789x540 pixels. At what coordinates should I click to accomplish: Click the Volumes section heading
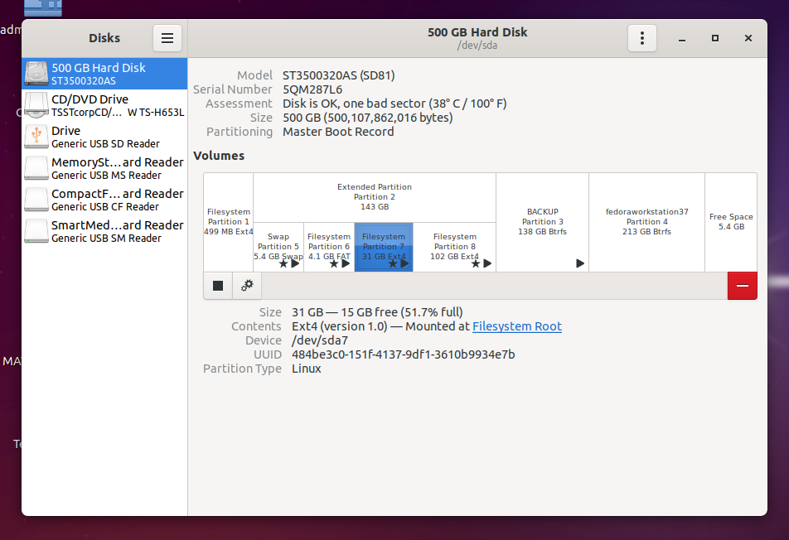pos(219,156)
